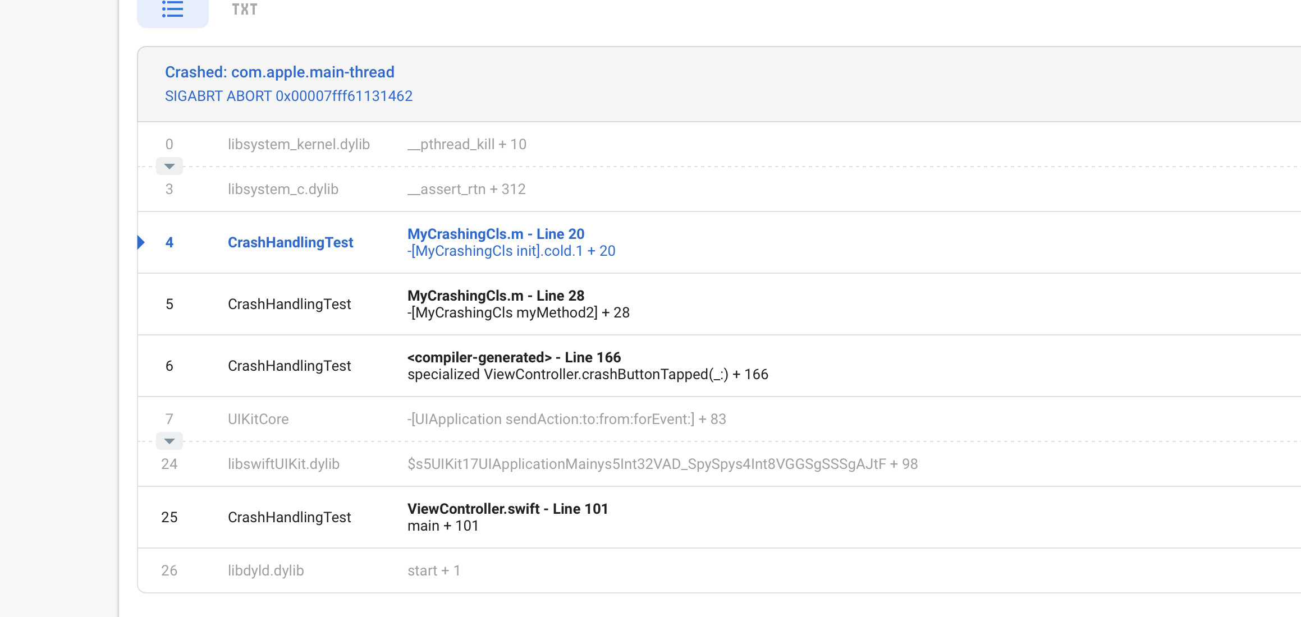1301x617 pixels.
Task: Click specialized ViewController.crashButtonTapped symbol
Action: [587, 374]
